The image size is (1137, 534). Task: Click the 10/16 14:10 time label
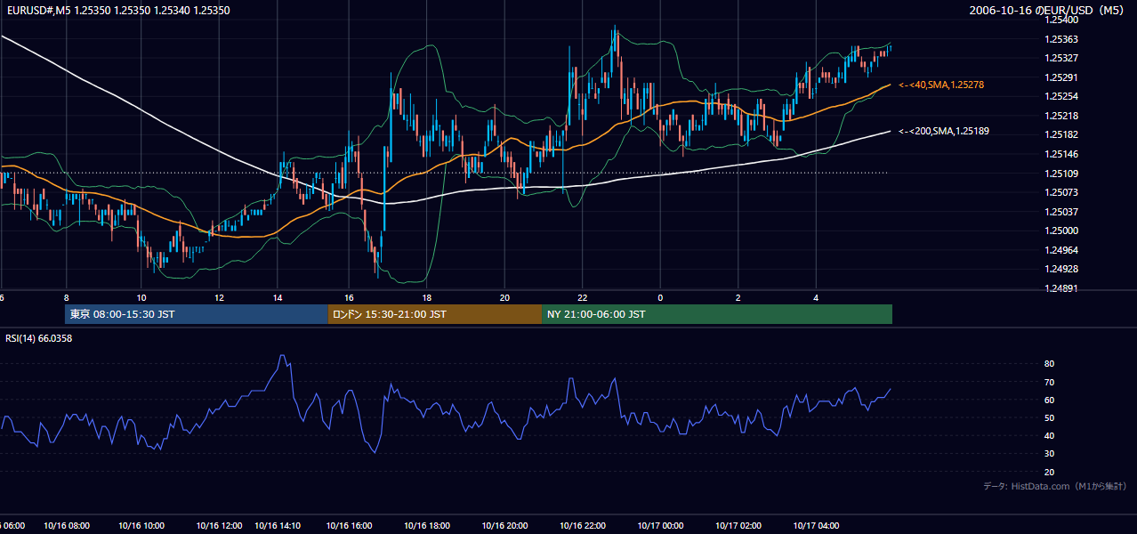click(x=277, y=525)
